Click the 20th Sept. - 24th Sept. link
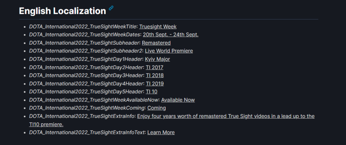 [x=171, y=35]
